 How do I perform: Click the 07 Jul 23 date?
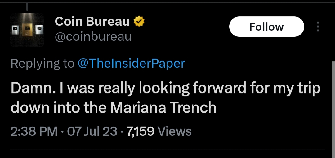pos(92,131)
